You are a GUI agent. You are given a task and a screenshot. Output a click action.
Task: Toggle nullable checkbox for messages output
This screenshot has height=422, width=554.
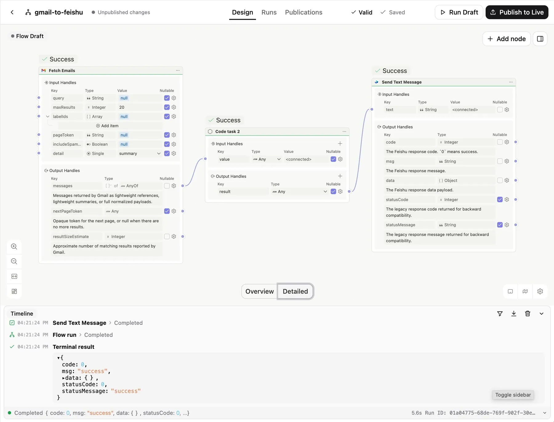click(x=167, y=186)
